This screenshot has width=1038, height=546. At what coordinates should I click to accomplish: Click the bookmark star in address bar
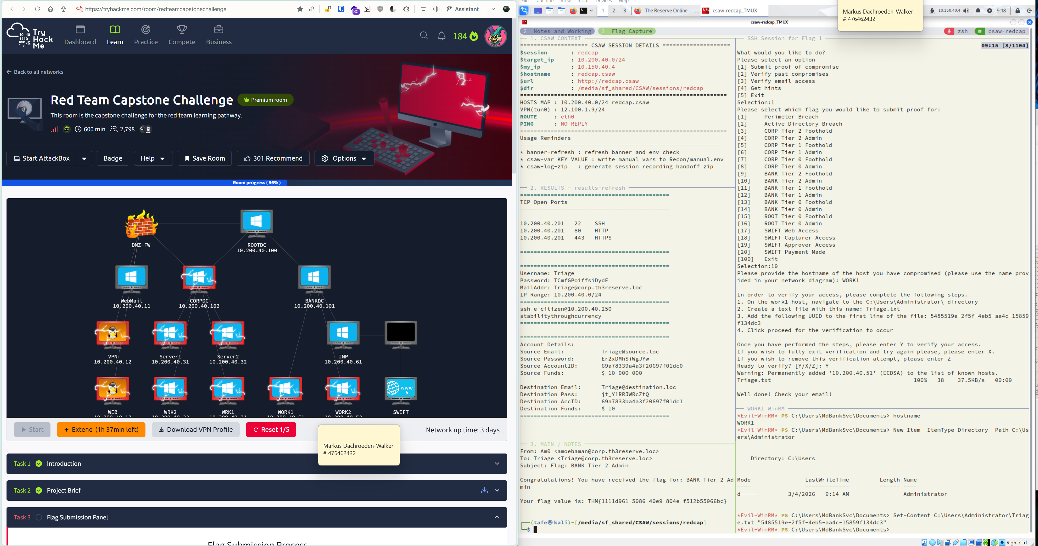pos(300,9)
